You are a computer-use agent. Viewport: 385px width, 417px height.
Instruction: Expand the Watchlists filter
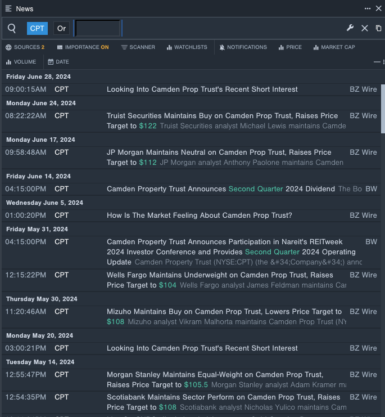point(187,47)
